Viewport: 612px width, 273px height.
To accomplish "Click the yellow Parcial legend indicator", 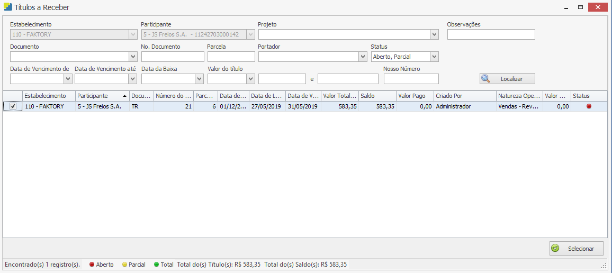I will [124, 265].
